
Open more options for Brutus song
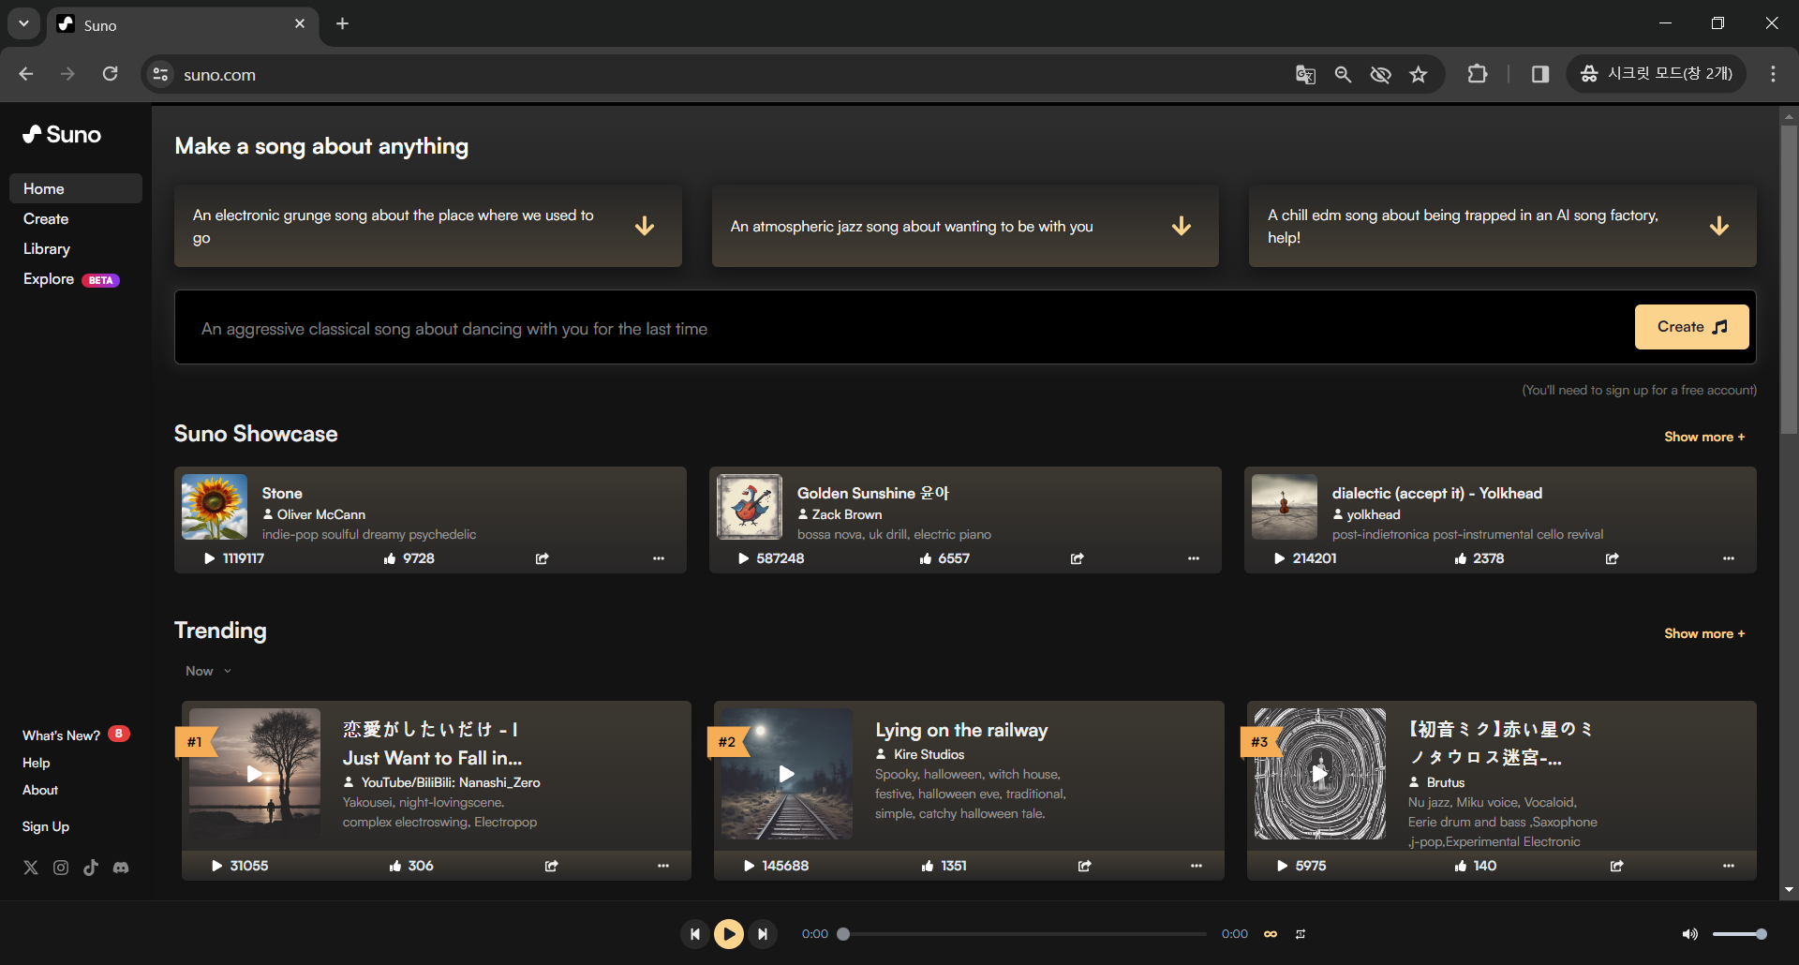pyautogui.click(x=1729, y=866)
